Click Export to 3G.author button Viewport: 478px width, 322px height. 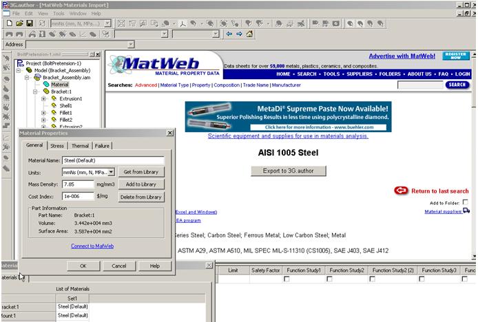(x=289, y=171)
